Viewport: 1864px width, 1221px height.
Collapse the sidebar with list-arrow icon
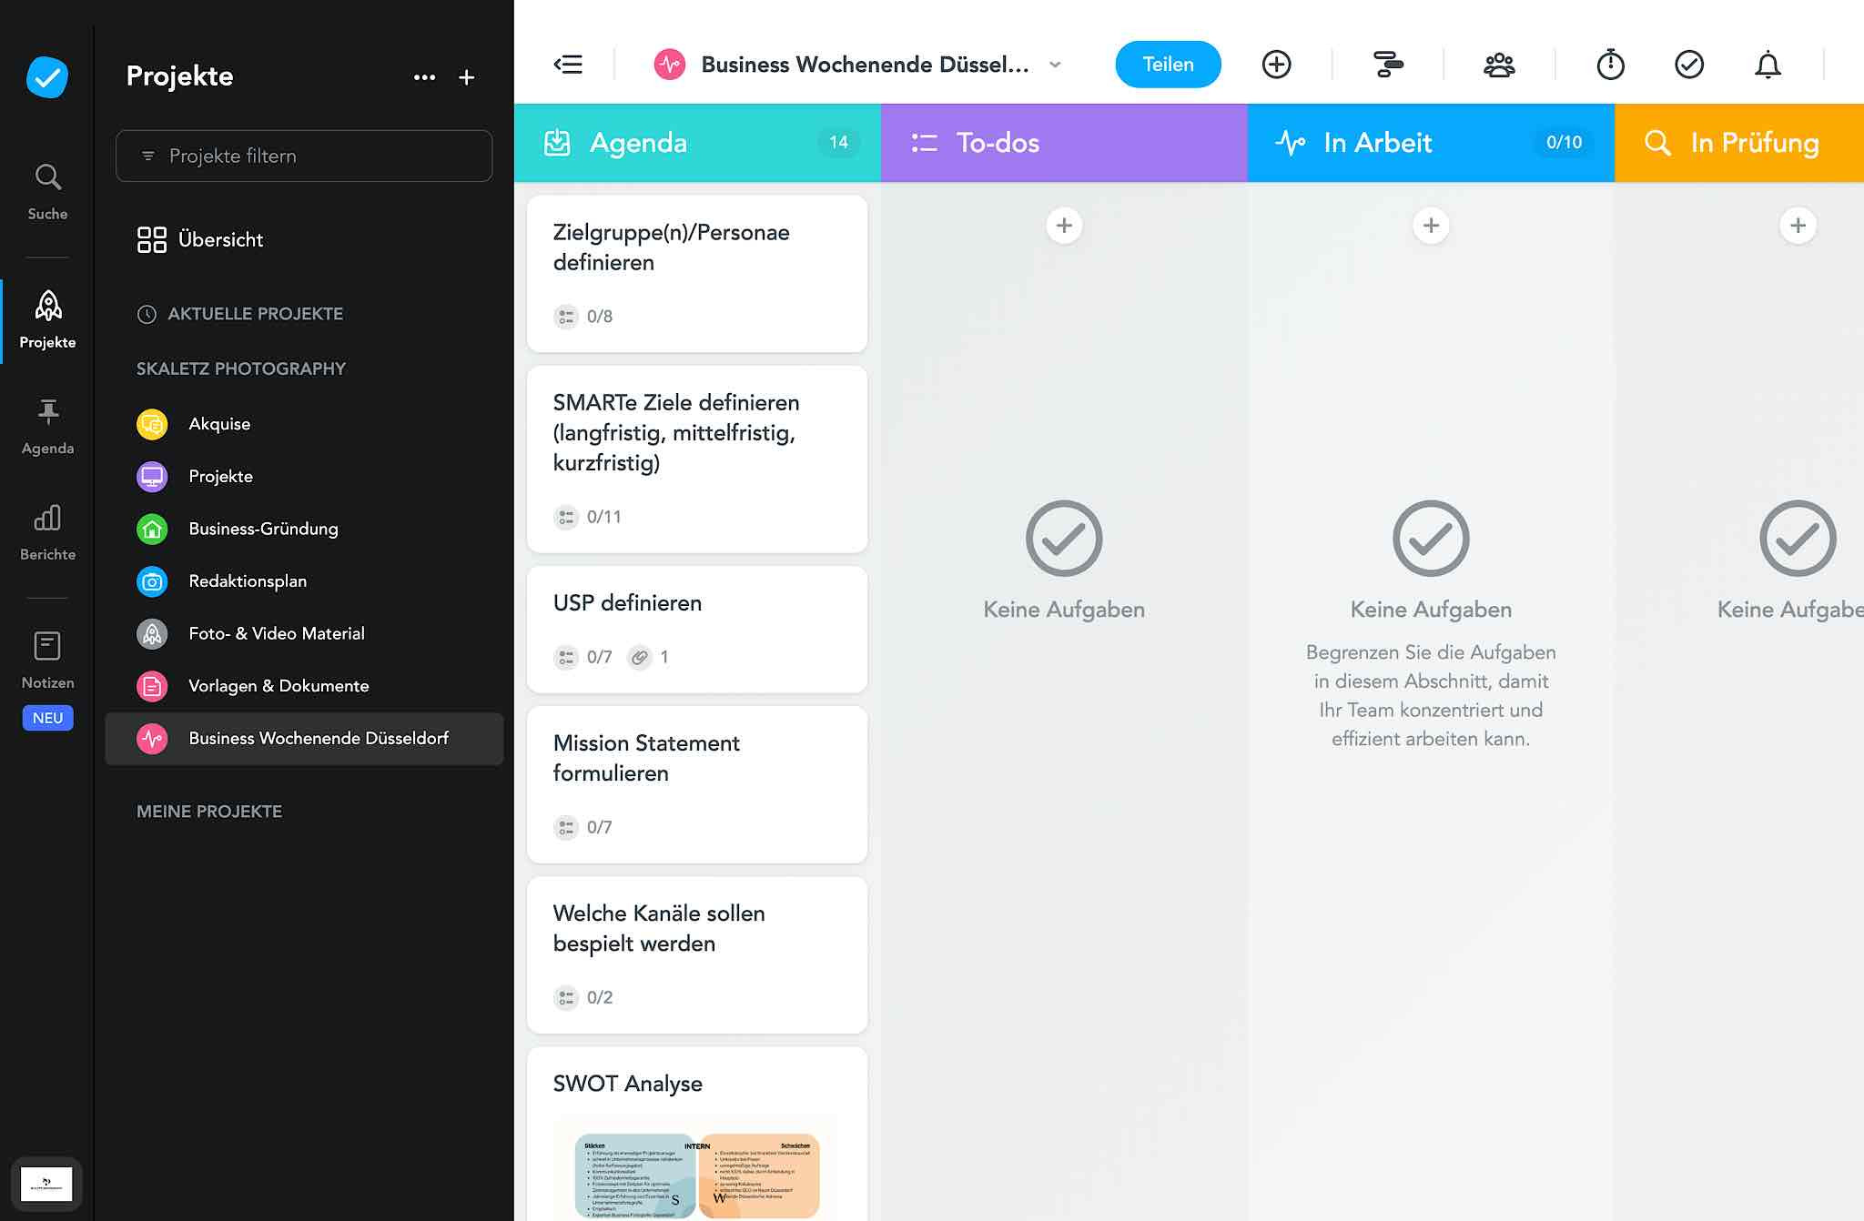[x=569, y=65]
